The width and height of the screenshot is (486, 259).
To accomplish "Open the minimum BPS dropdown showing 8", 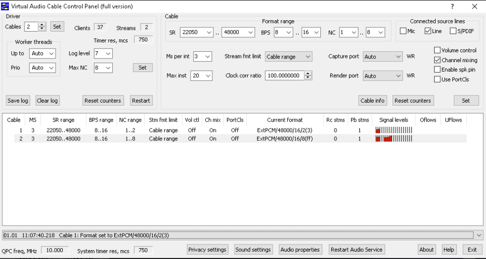I will (x=283, y=32).
